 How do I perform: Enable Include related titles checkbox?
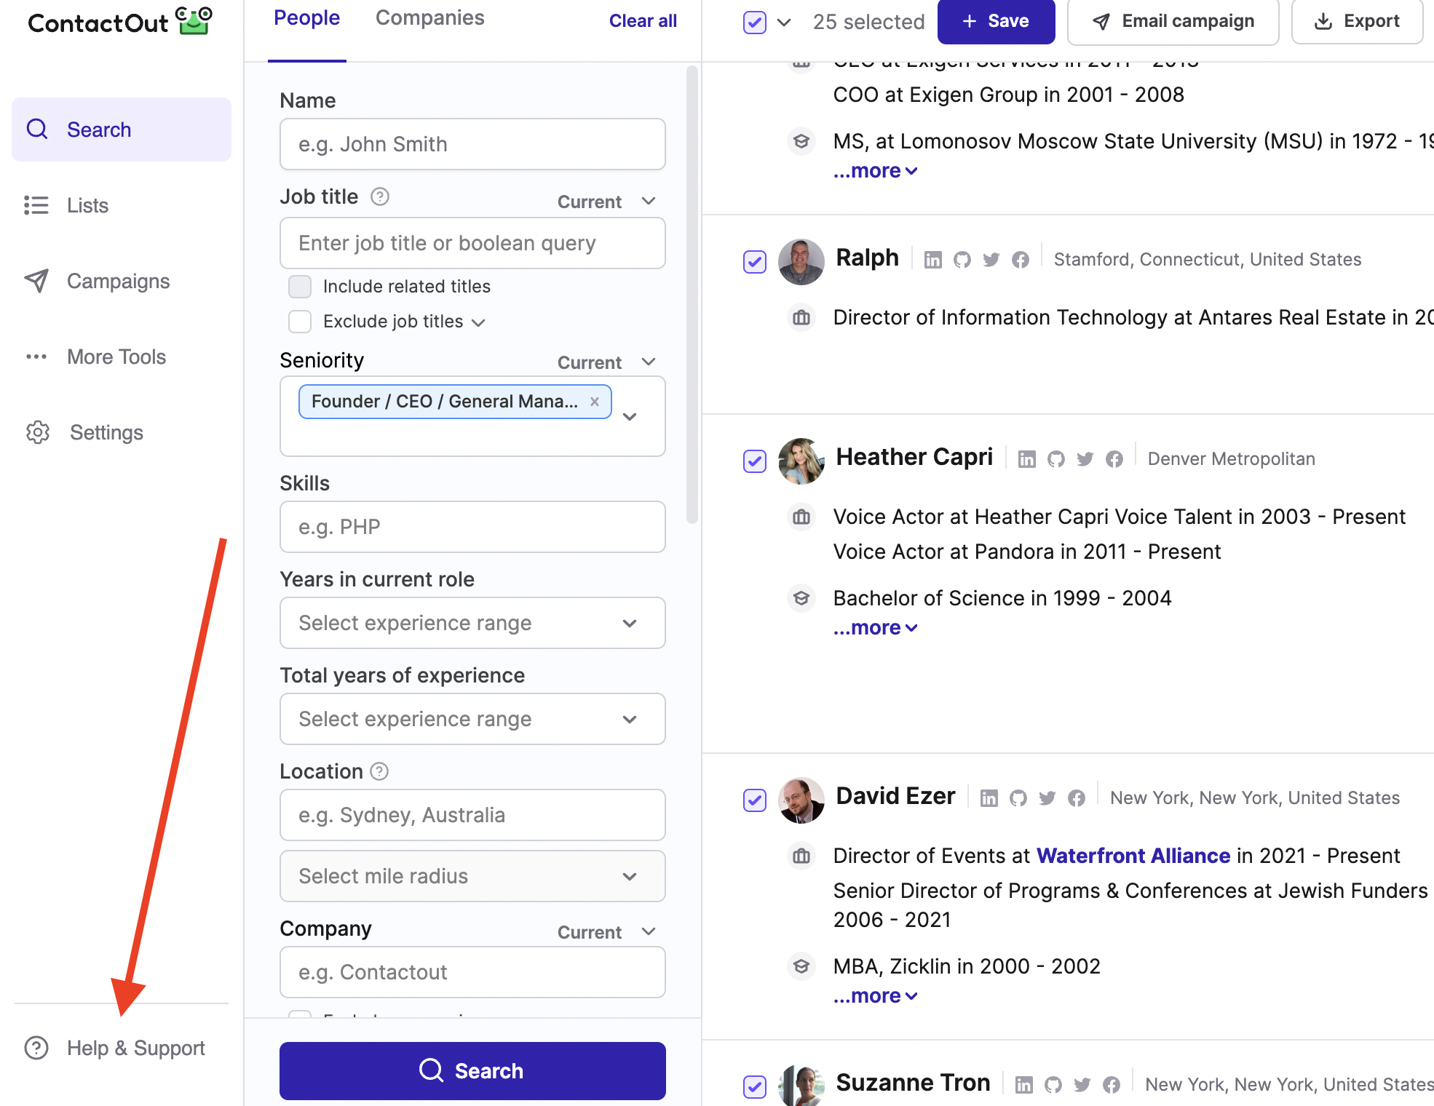click(x=300, y=287)
